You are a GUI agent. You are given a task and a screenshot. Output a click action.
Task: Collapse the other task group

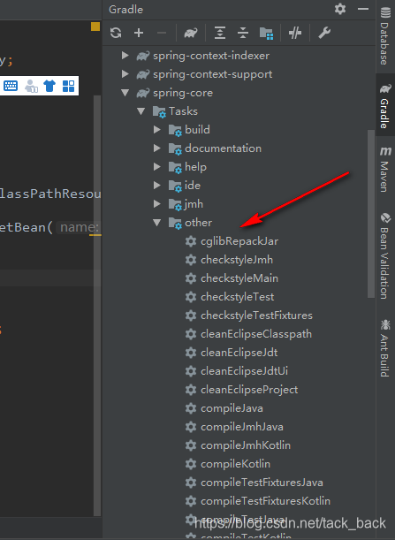157,223
